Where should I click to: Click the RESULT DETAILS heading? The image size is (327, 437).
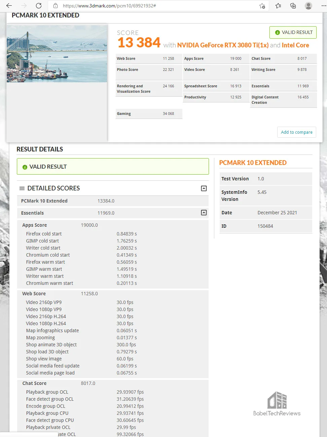[40, 149]
